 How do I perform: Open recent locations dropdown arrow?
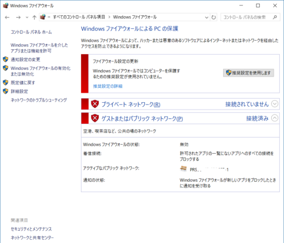coord(27,17)
